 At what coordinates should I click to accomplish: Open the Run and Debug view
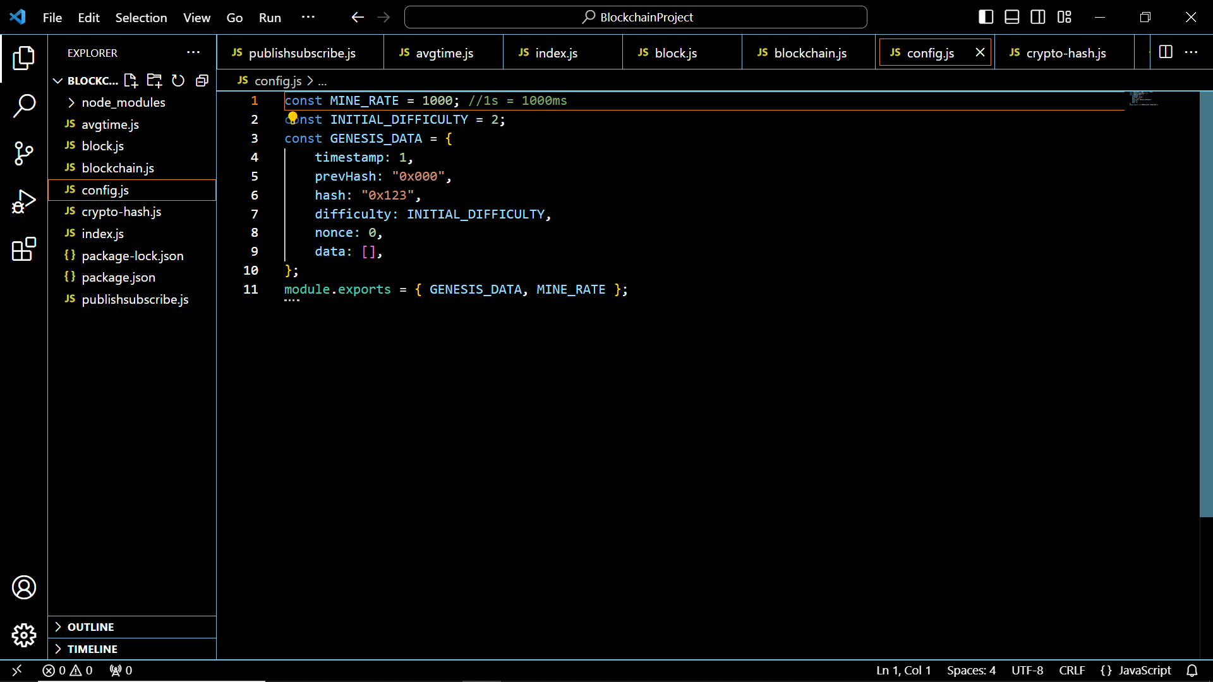click(x=24, y=202)
